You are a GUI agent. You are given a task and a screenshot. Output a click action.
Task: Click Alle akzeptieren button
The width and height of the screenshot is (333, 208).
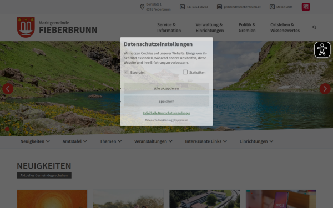pos(167,88)
